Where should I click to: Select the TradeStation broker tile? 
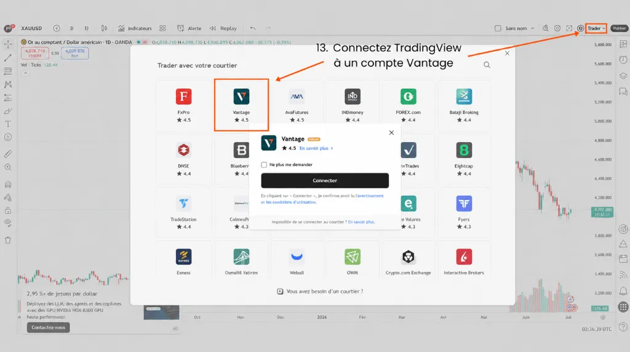point(183,213)
